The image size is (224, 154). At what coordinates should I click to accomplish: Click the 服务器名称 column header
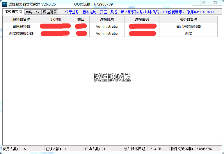(x=21, y=19)
